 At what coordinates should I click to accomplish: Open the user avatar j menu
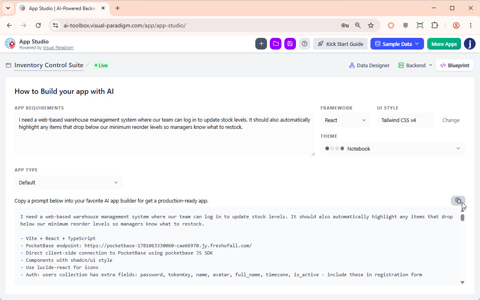(470, 44)
